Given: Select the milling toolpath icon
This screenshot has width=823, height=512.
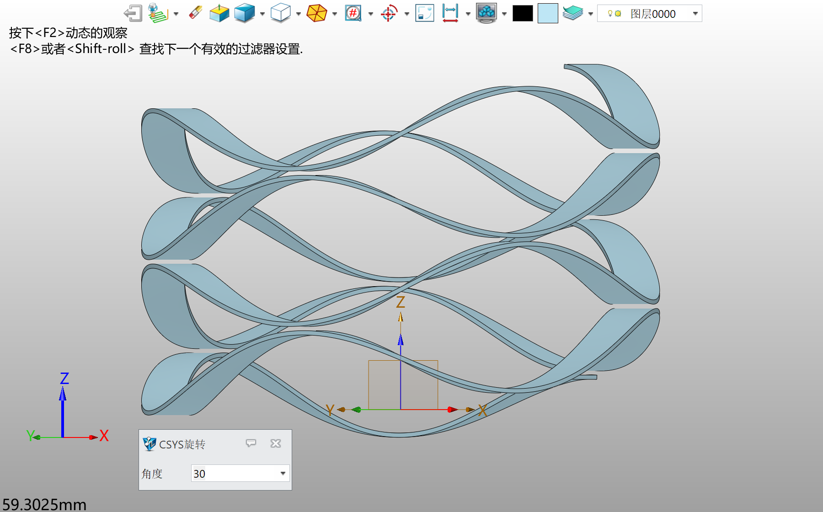Looking at the screenshot, I should [x=158, y=13].
